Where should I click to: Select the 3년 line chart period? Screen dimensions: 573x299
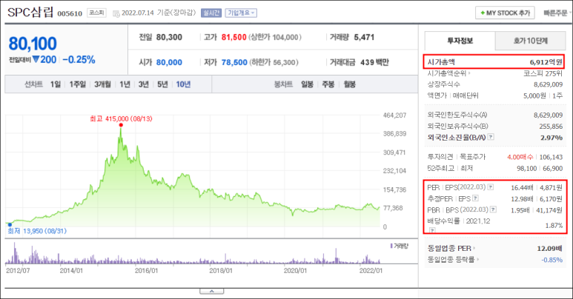point(144,84)
